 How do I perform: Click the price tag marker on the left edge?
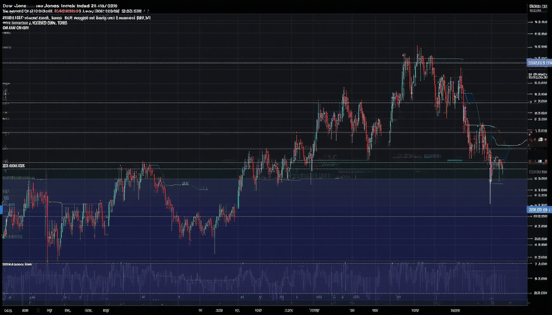tap(2, 209)
